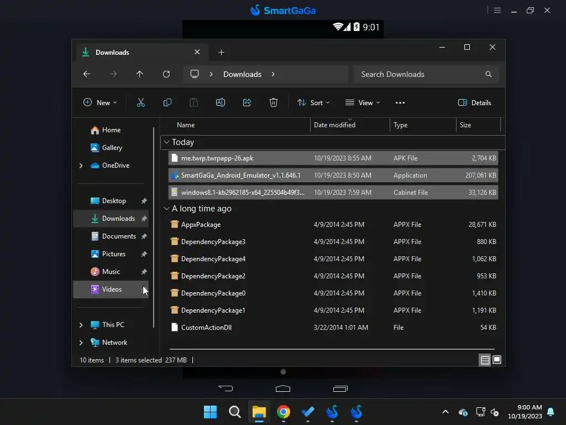This screenshot has width=566, height=425.
Task: Open the New dropdown menu
Action: coord(100,102)
